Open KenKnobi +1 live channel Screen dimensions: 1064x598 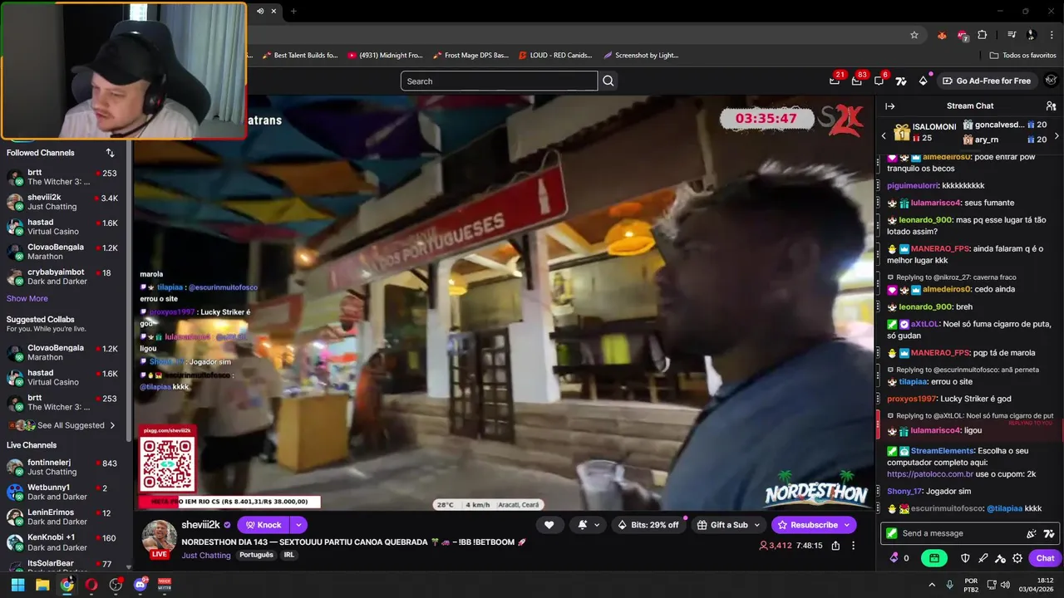(x=62, y=542)
